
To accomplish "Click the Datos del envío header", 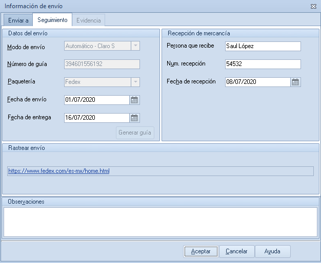I will pos(28,33).
